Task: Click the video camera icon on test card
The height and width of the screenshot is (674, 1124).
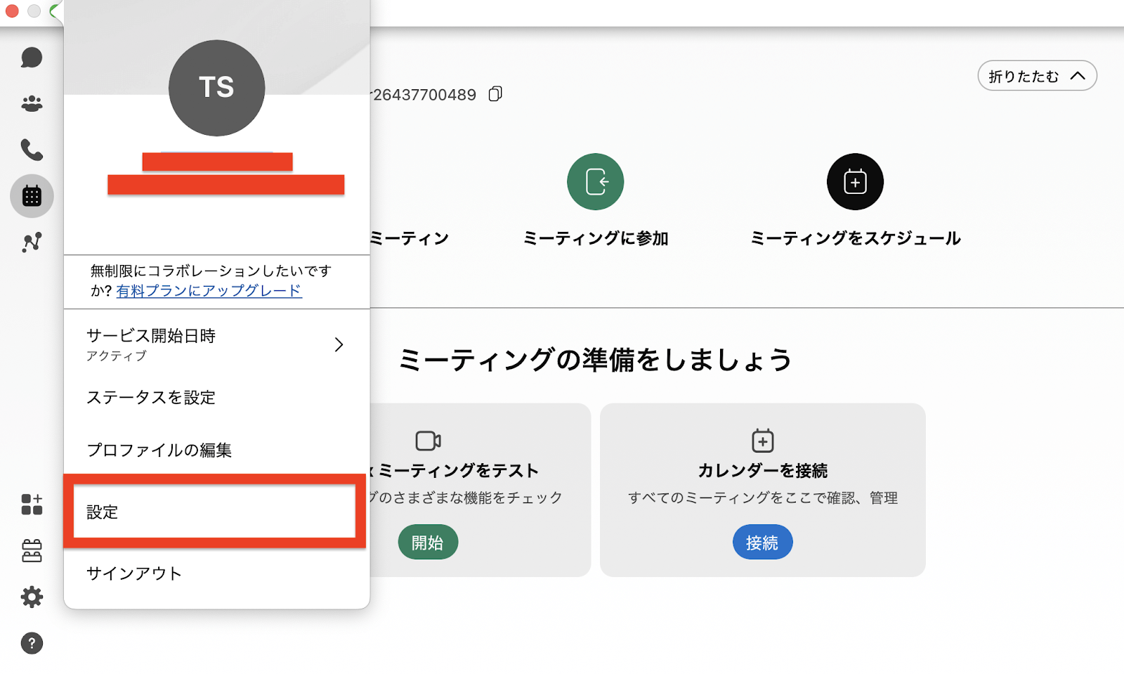Action: pos(428,441)
